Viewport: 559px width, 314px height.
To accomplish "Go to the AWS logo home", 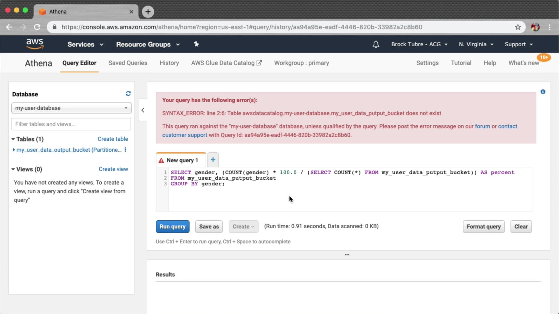I will [x=35, y=44].
